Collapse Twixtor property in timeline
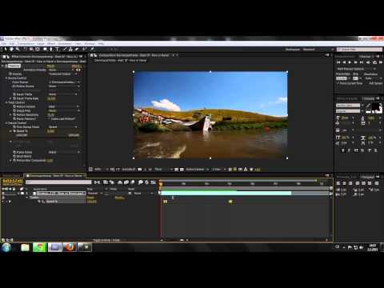This screenshot has height=288, width=384. click(x=27, y=198)
